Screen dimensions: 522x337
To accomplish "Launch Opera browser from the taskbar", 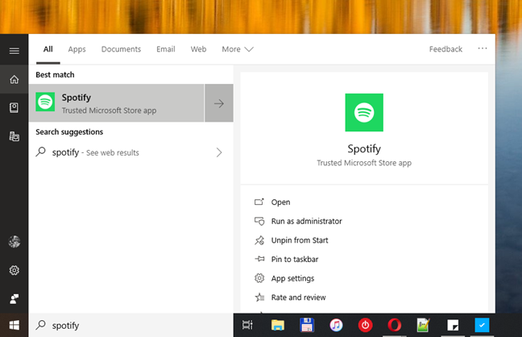I will (x=395, y=325).
